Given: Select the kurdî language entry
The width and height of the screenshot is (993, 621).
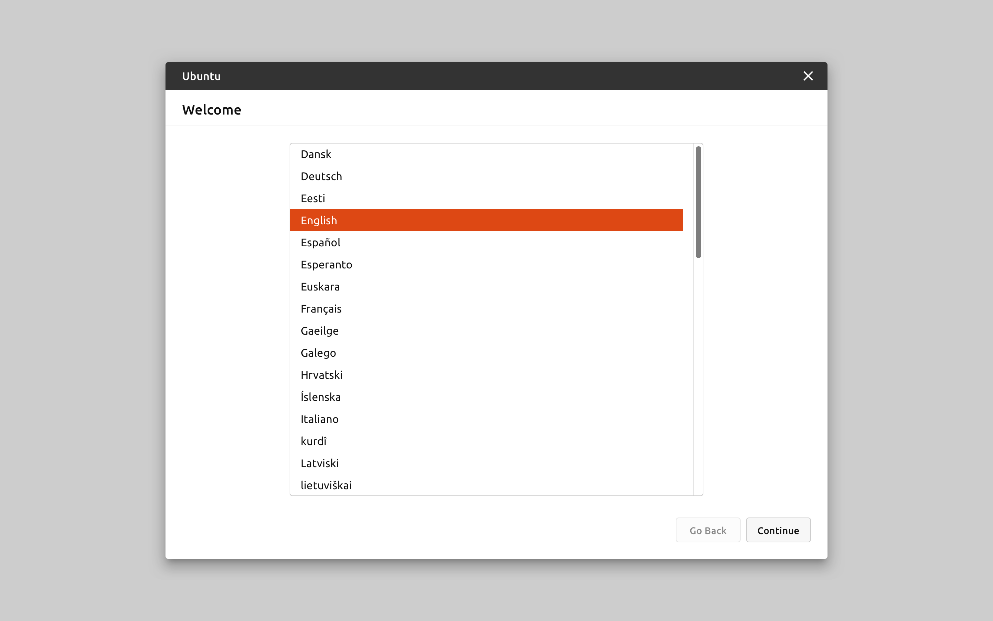Looking at the screenshot, I should click(313, 442).
